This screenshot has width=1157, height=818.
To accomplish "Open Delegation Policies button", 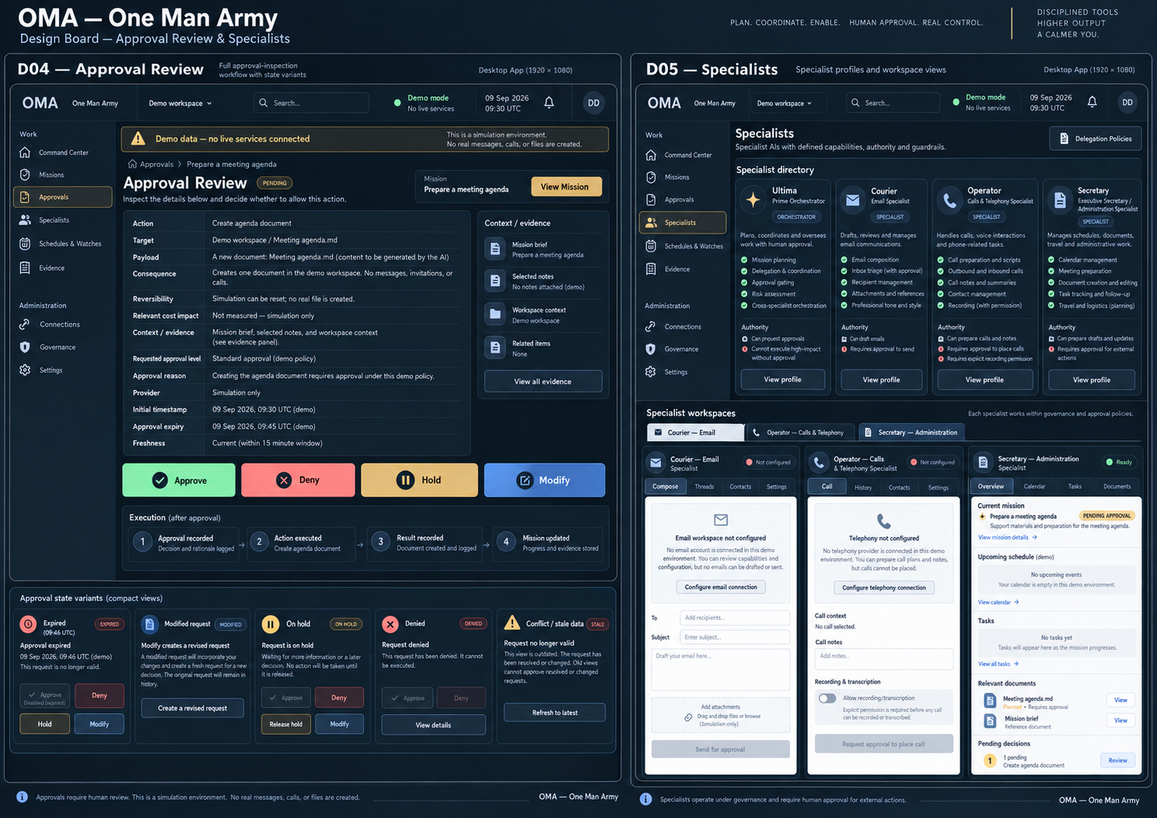I will [x=1096, y=139].
